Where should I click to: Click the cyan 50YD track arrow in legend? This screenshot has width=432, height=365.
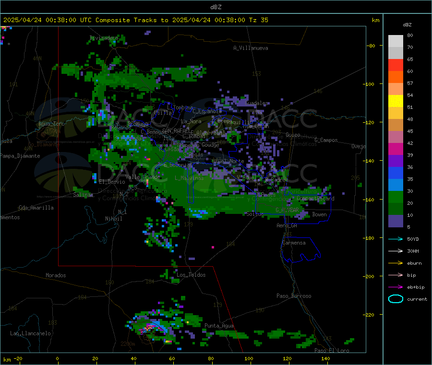[x=396, y=239]
